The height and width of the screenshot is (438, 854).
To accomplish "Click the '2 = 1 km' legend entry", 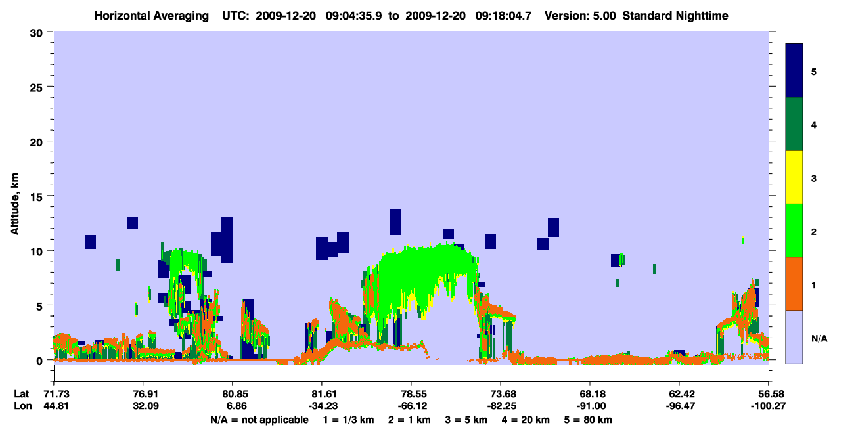I will click(409, 420).
